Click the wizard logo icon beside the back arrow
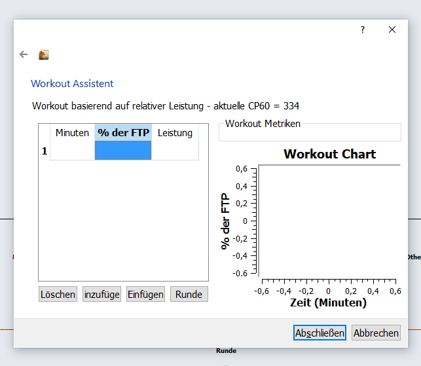This screenshot has width=421, height=366. pyautogui.click(x=44, y=55)
